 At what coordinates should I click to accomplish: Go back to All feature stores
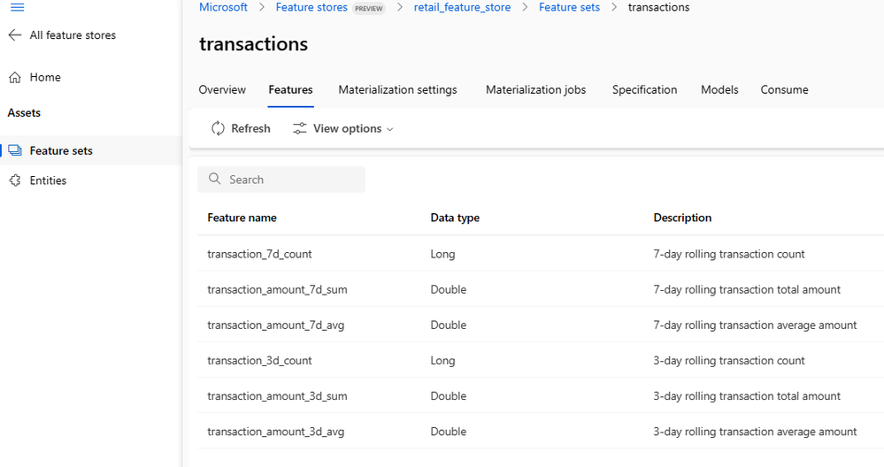tap(73, 34)
